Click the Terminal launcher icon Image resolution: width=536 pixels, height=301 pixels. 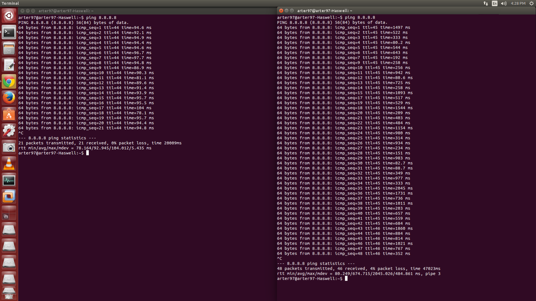coord(9,32)
